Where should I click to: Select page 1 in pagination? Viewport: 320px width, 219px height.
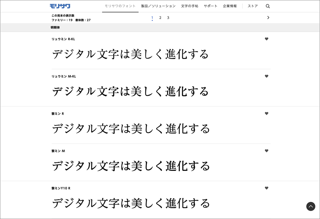tap(152, 18)
